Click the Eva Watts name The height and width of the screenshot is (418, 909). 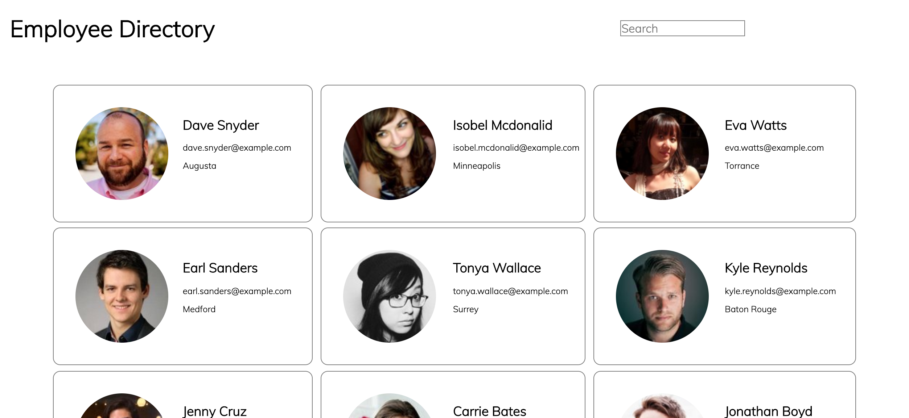pos(756,125)
